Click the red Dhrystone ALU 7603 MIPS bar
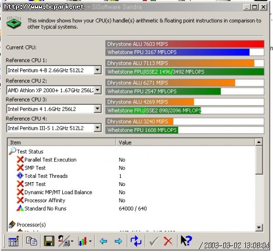The image size is (273, 252). 185,44
